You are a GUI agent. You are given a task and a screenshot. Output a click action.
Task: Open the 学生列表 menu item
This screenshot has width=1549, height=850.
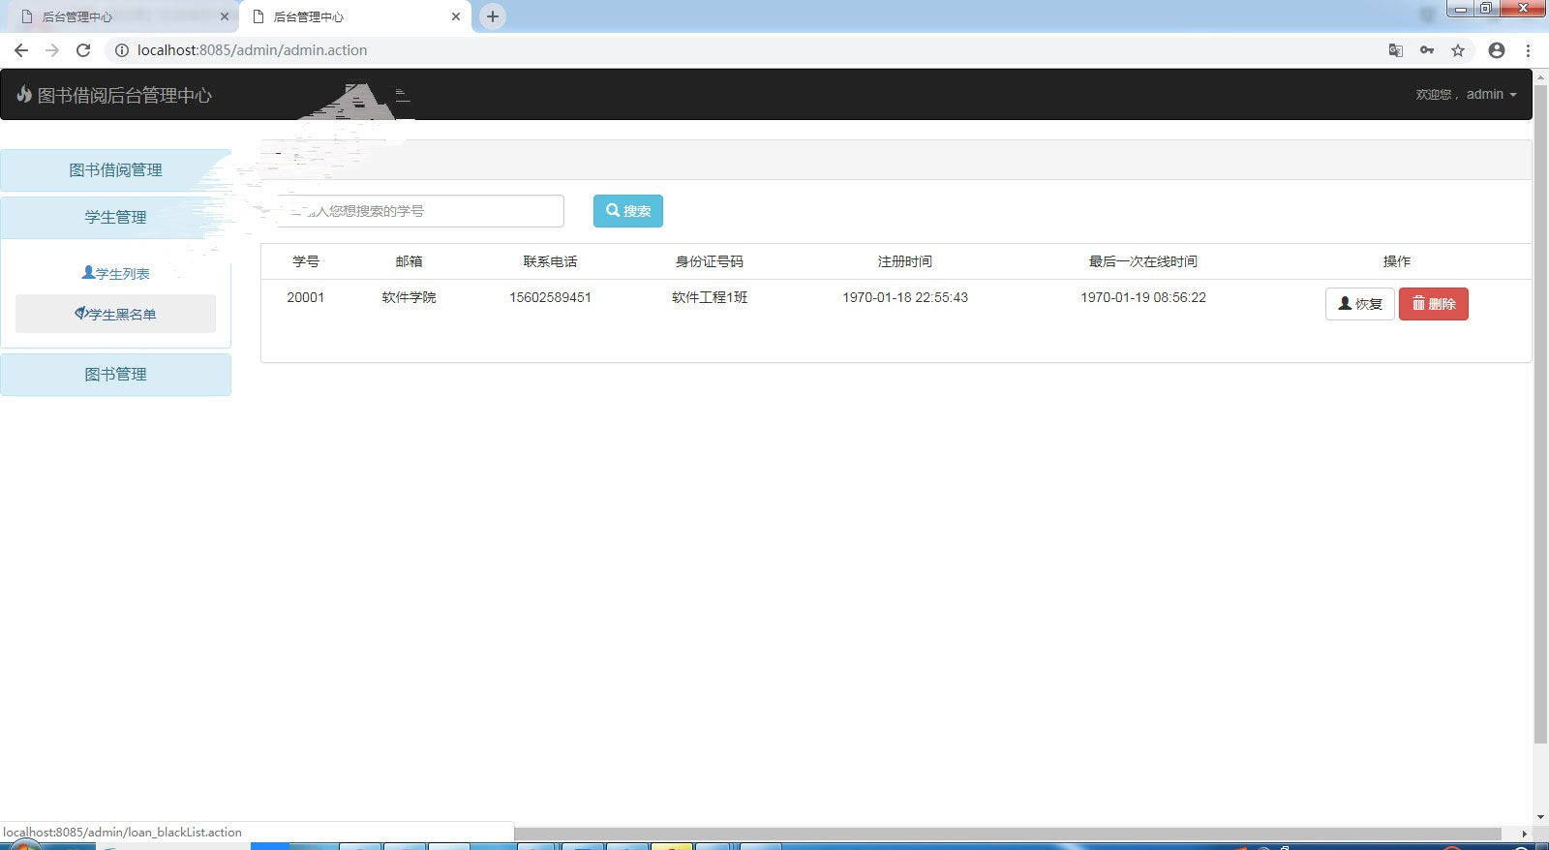click(x=116, y=274)
